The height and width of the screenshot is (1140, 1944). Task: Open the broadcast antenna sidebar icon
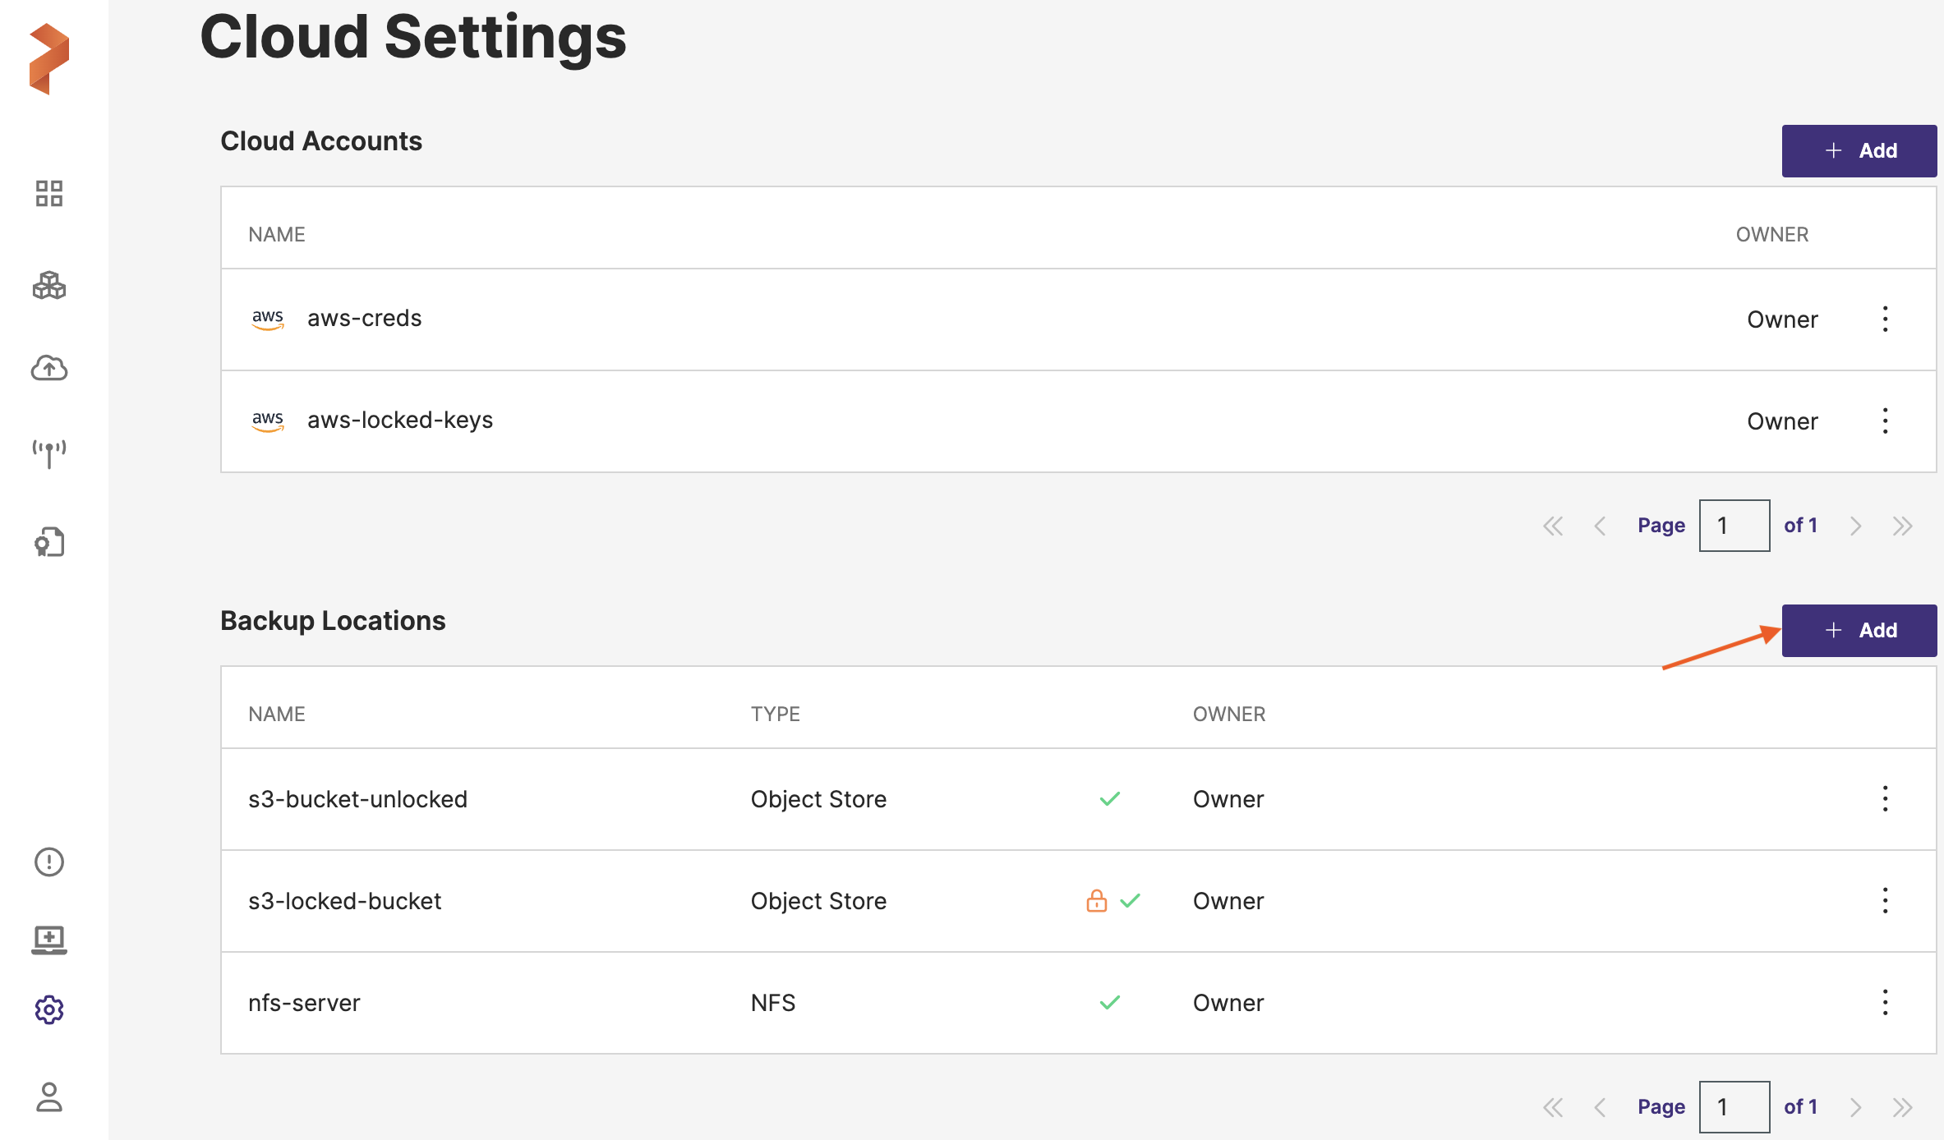tap(49, 453)
